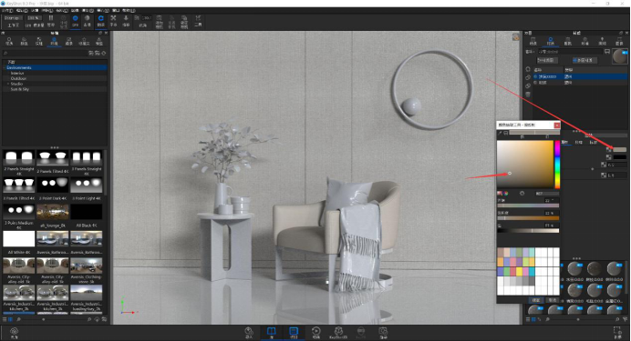Open the Backplates tab in Library panel
The image size is (631, 341).
coord(68,41)
